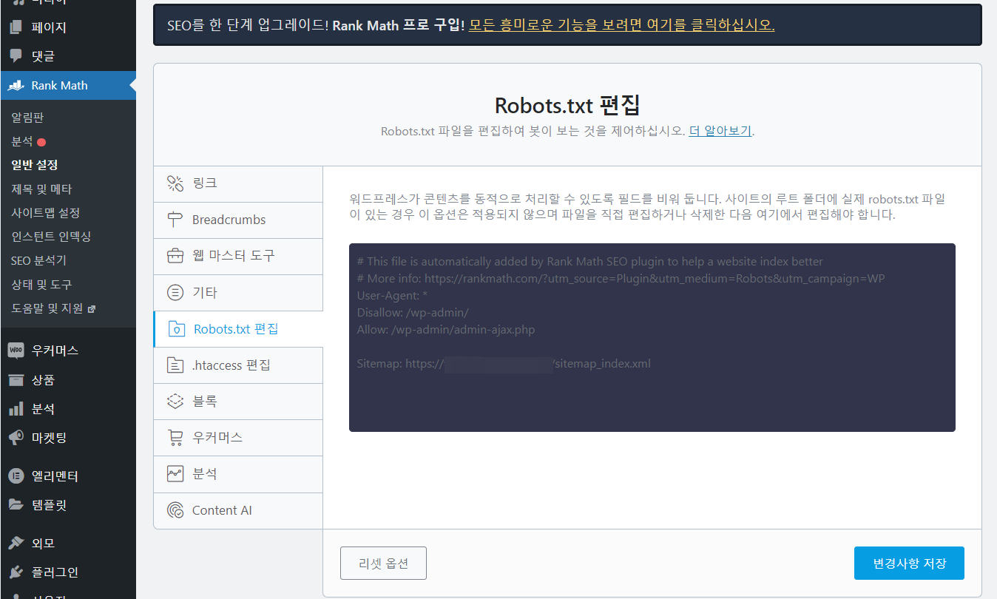Open the 외모 menu
Viewport: 997px width, 599px height.
tap(68, 544)
